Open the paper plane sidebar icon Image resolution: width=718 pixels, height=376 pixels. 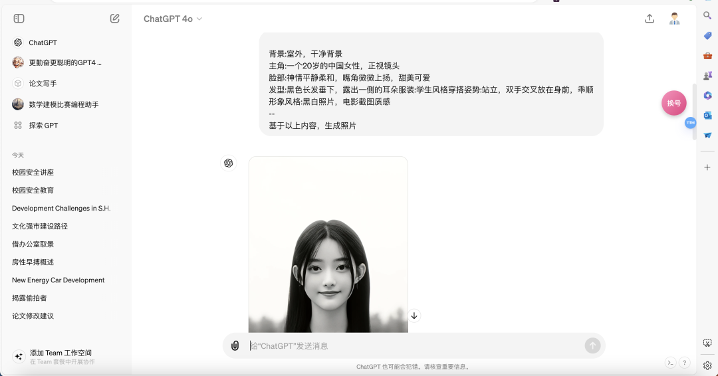(x=707, y=136)
